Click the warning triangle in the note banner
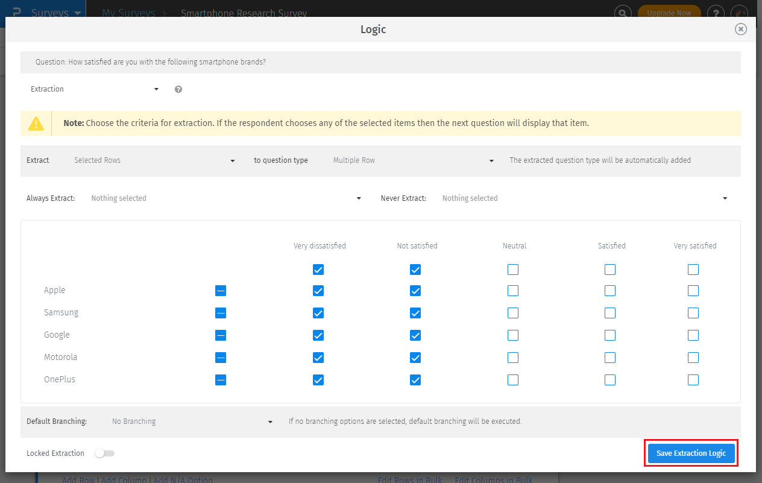Viewport: 762px width, 483px height. (x=36, y=123)
